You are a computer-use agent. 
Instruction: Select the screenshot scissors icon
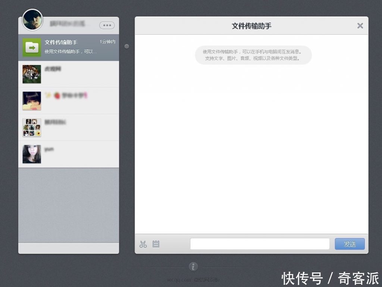pyautogui.click(x=143, y=244)
